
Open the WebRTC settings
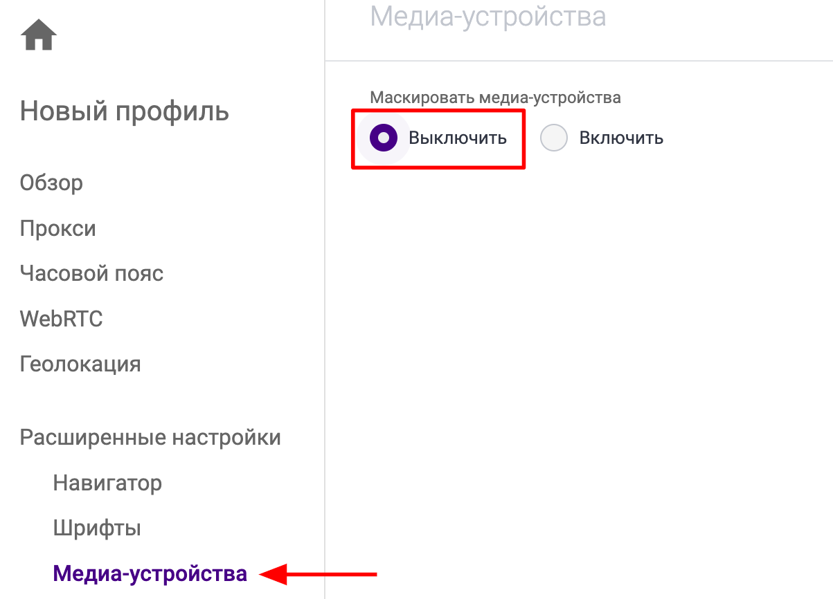point(62,319)
